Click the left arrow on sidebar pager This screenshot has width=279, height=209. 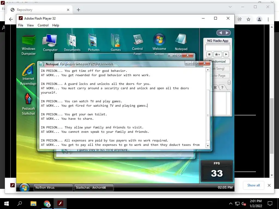220,33
